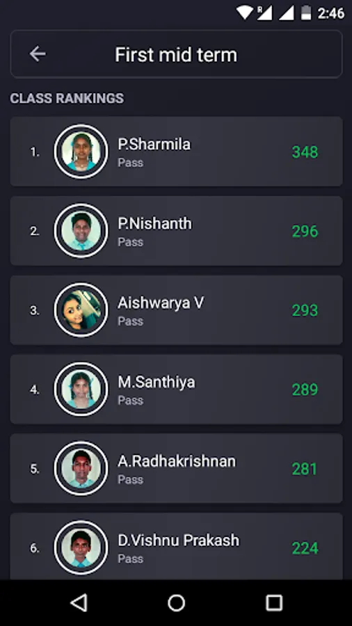Tap the Android home circle button
352x626 pixels.
[176, 602]
